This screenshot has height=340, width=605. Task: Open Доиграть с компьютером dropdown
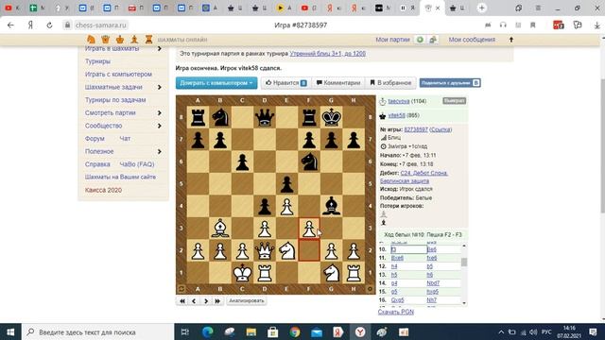tap(216, 83)
